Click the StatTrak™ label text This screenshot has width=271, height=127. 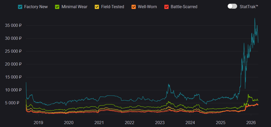click(x=249, y=7)
